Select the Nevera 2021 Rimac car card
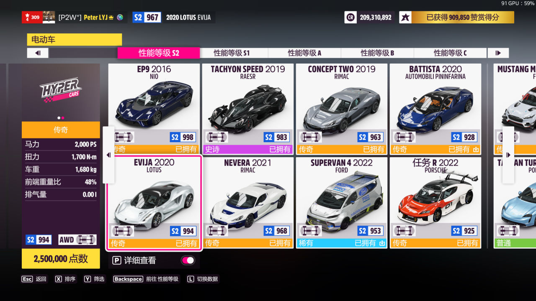 tap(248, 203)
